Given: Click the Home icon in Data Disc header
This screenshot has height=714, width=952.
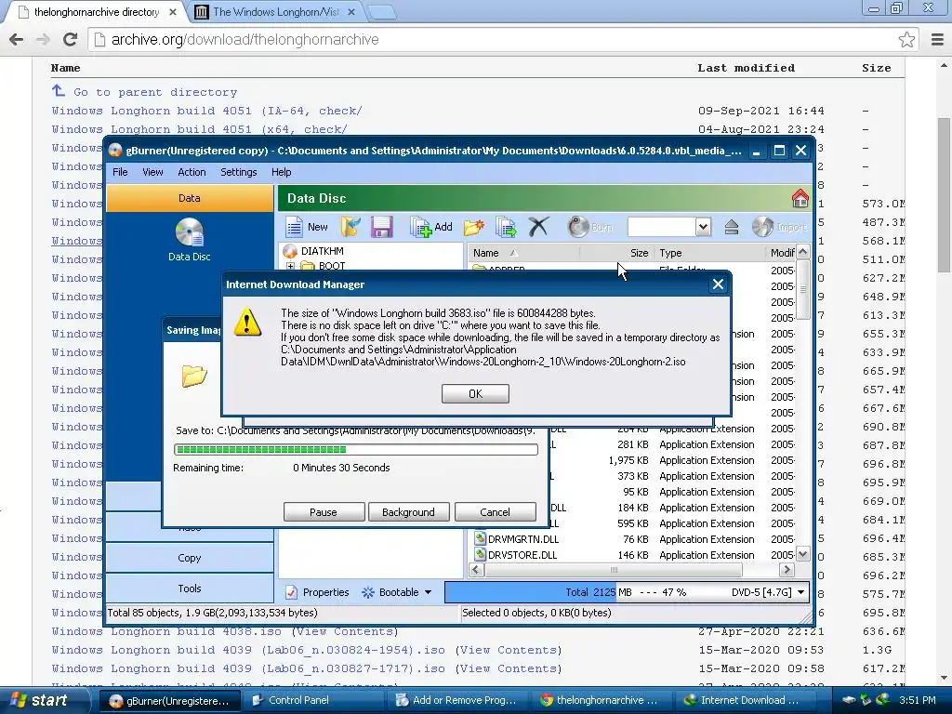Looking at the screenshot, I should point(800,198).
